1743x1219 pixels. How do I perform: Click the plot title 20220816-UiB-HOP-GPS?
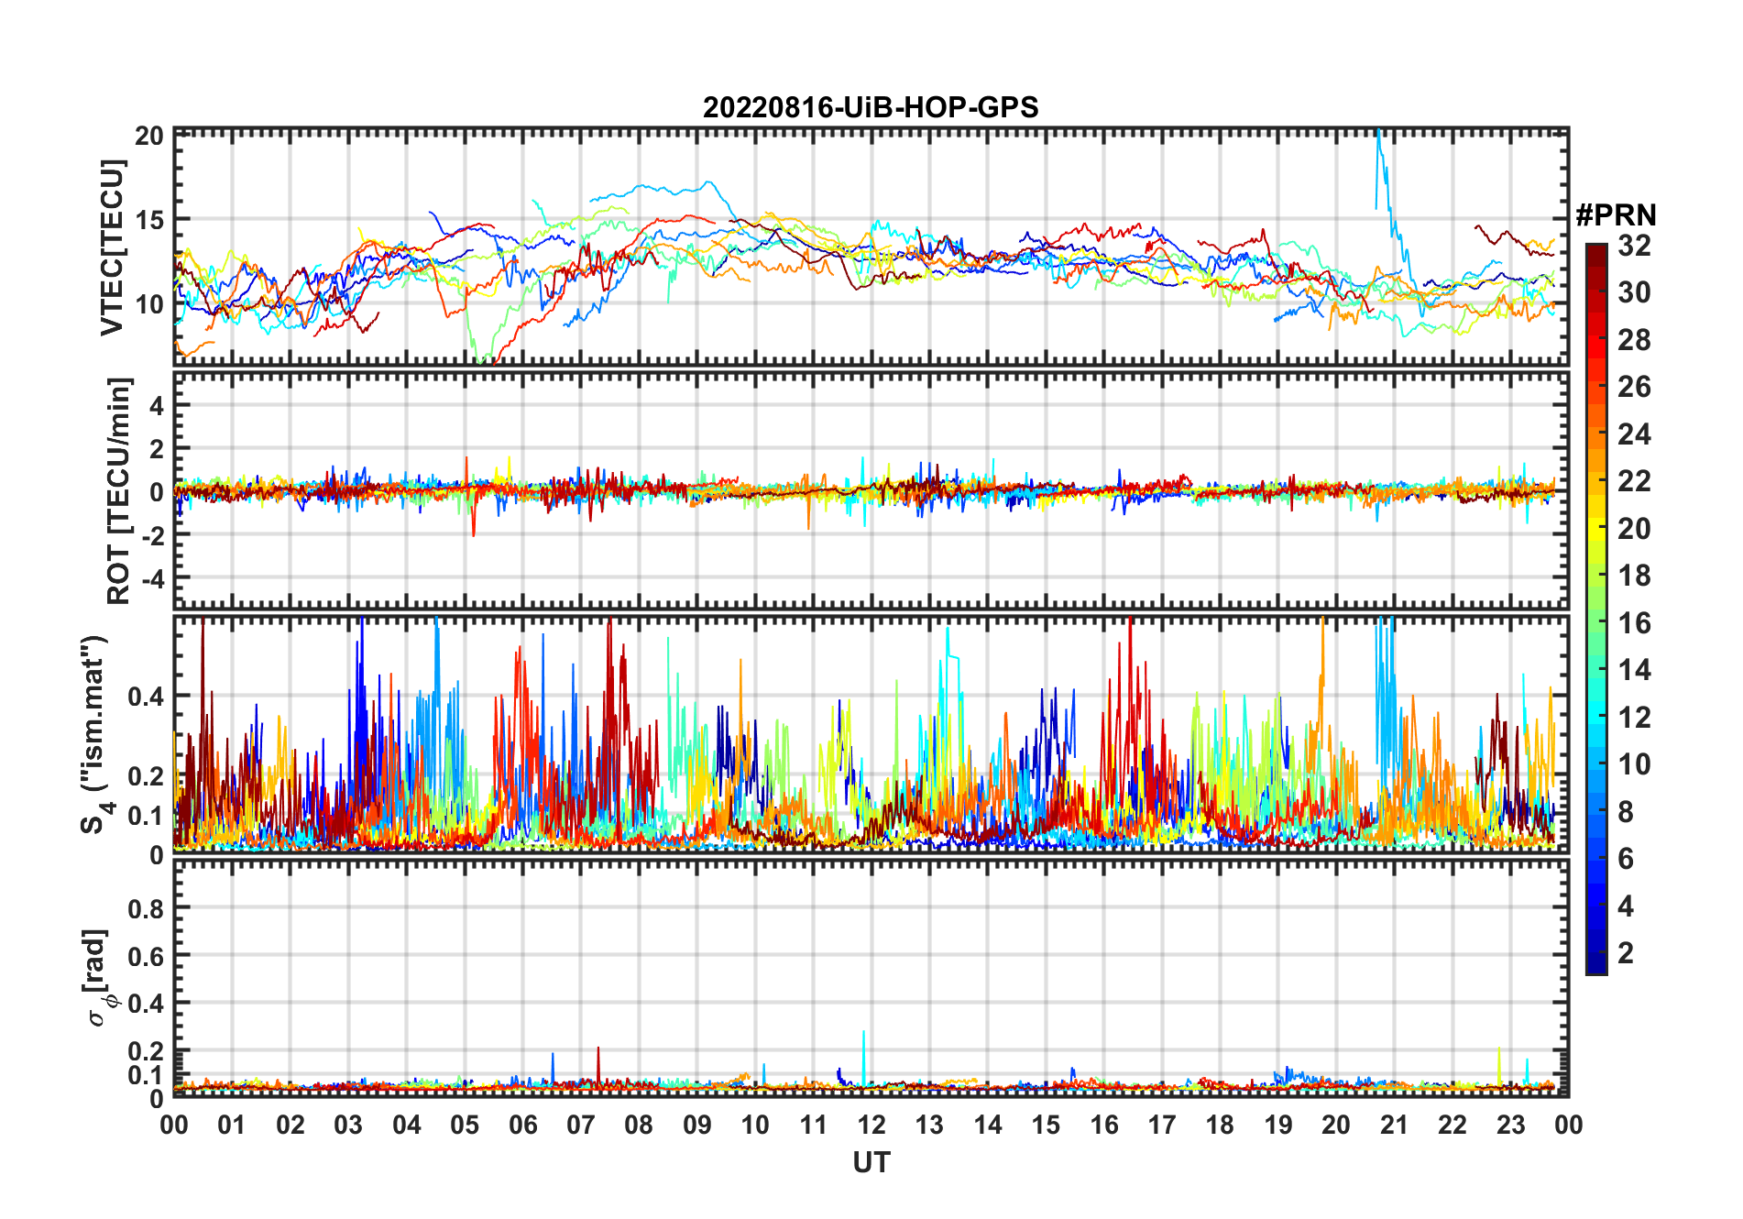870,107
